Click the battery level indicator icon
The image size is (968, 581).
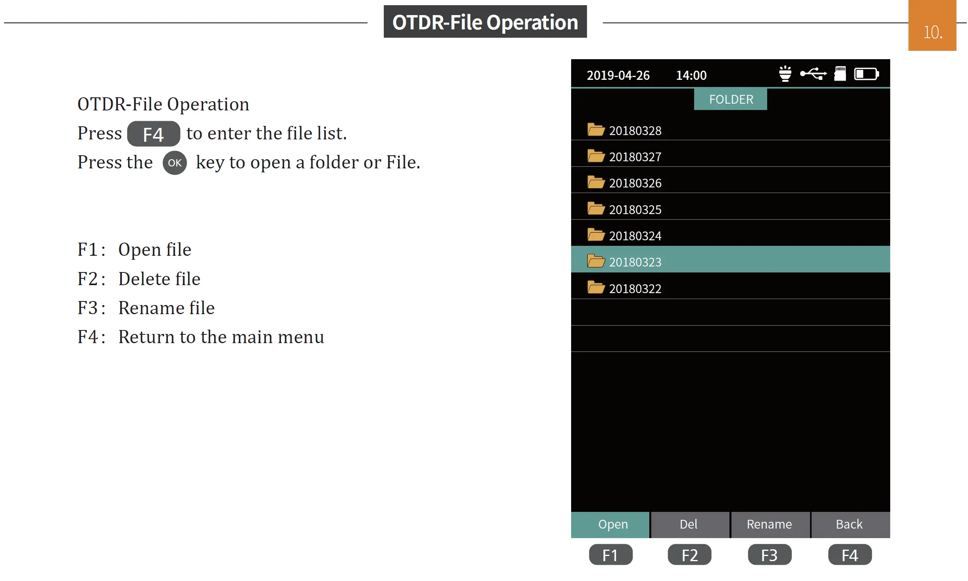click(x=866, y=74)
